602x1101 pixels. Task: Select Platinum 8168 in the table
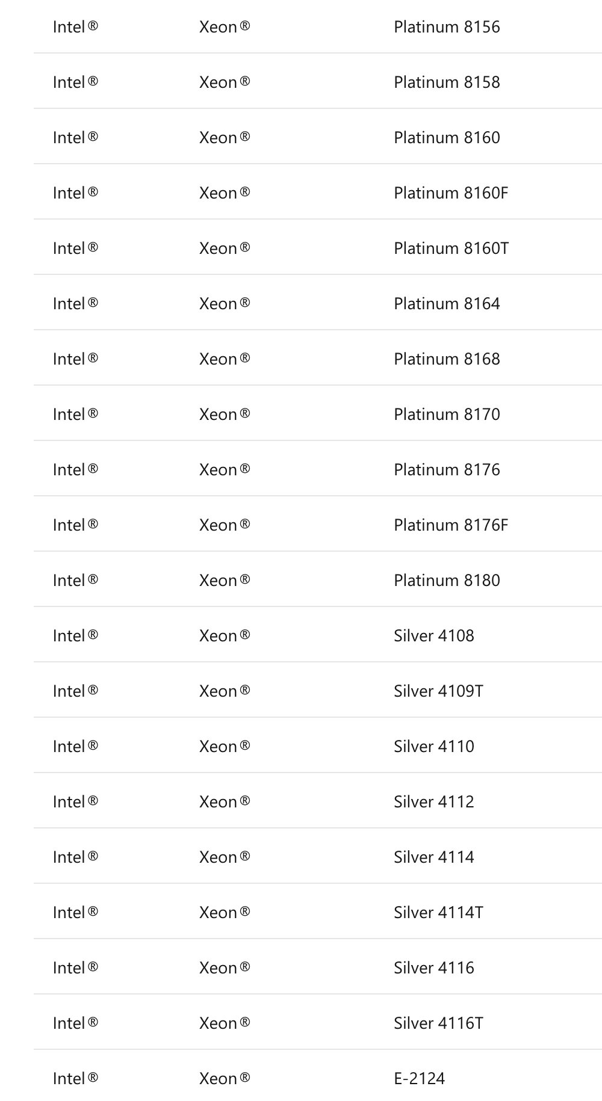pos(447,359)
